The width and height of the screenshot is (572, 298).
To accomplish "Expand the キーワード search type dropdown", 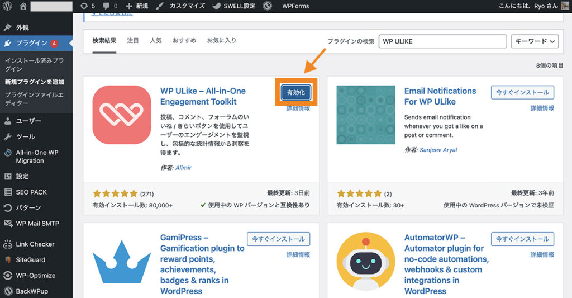I will click(535, 41).
